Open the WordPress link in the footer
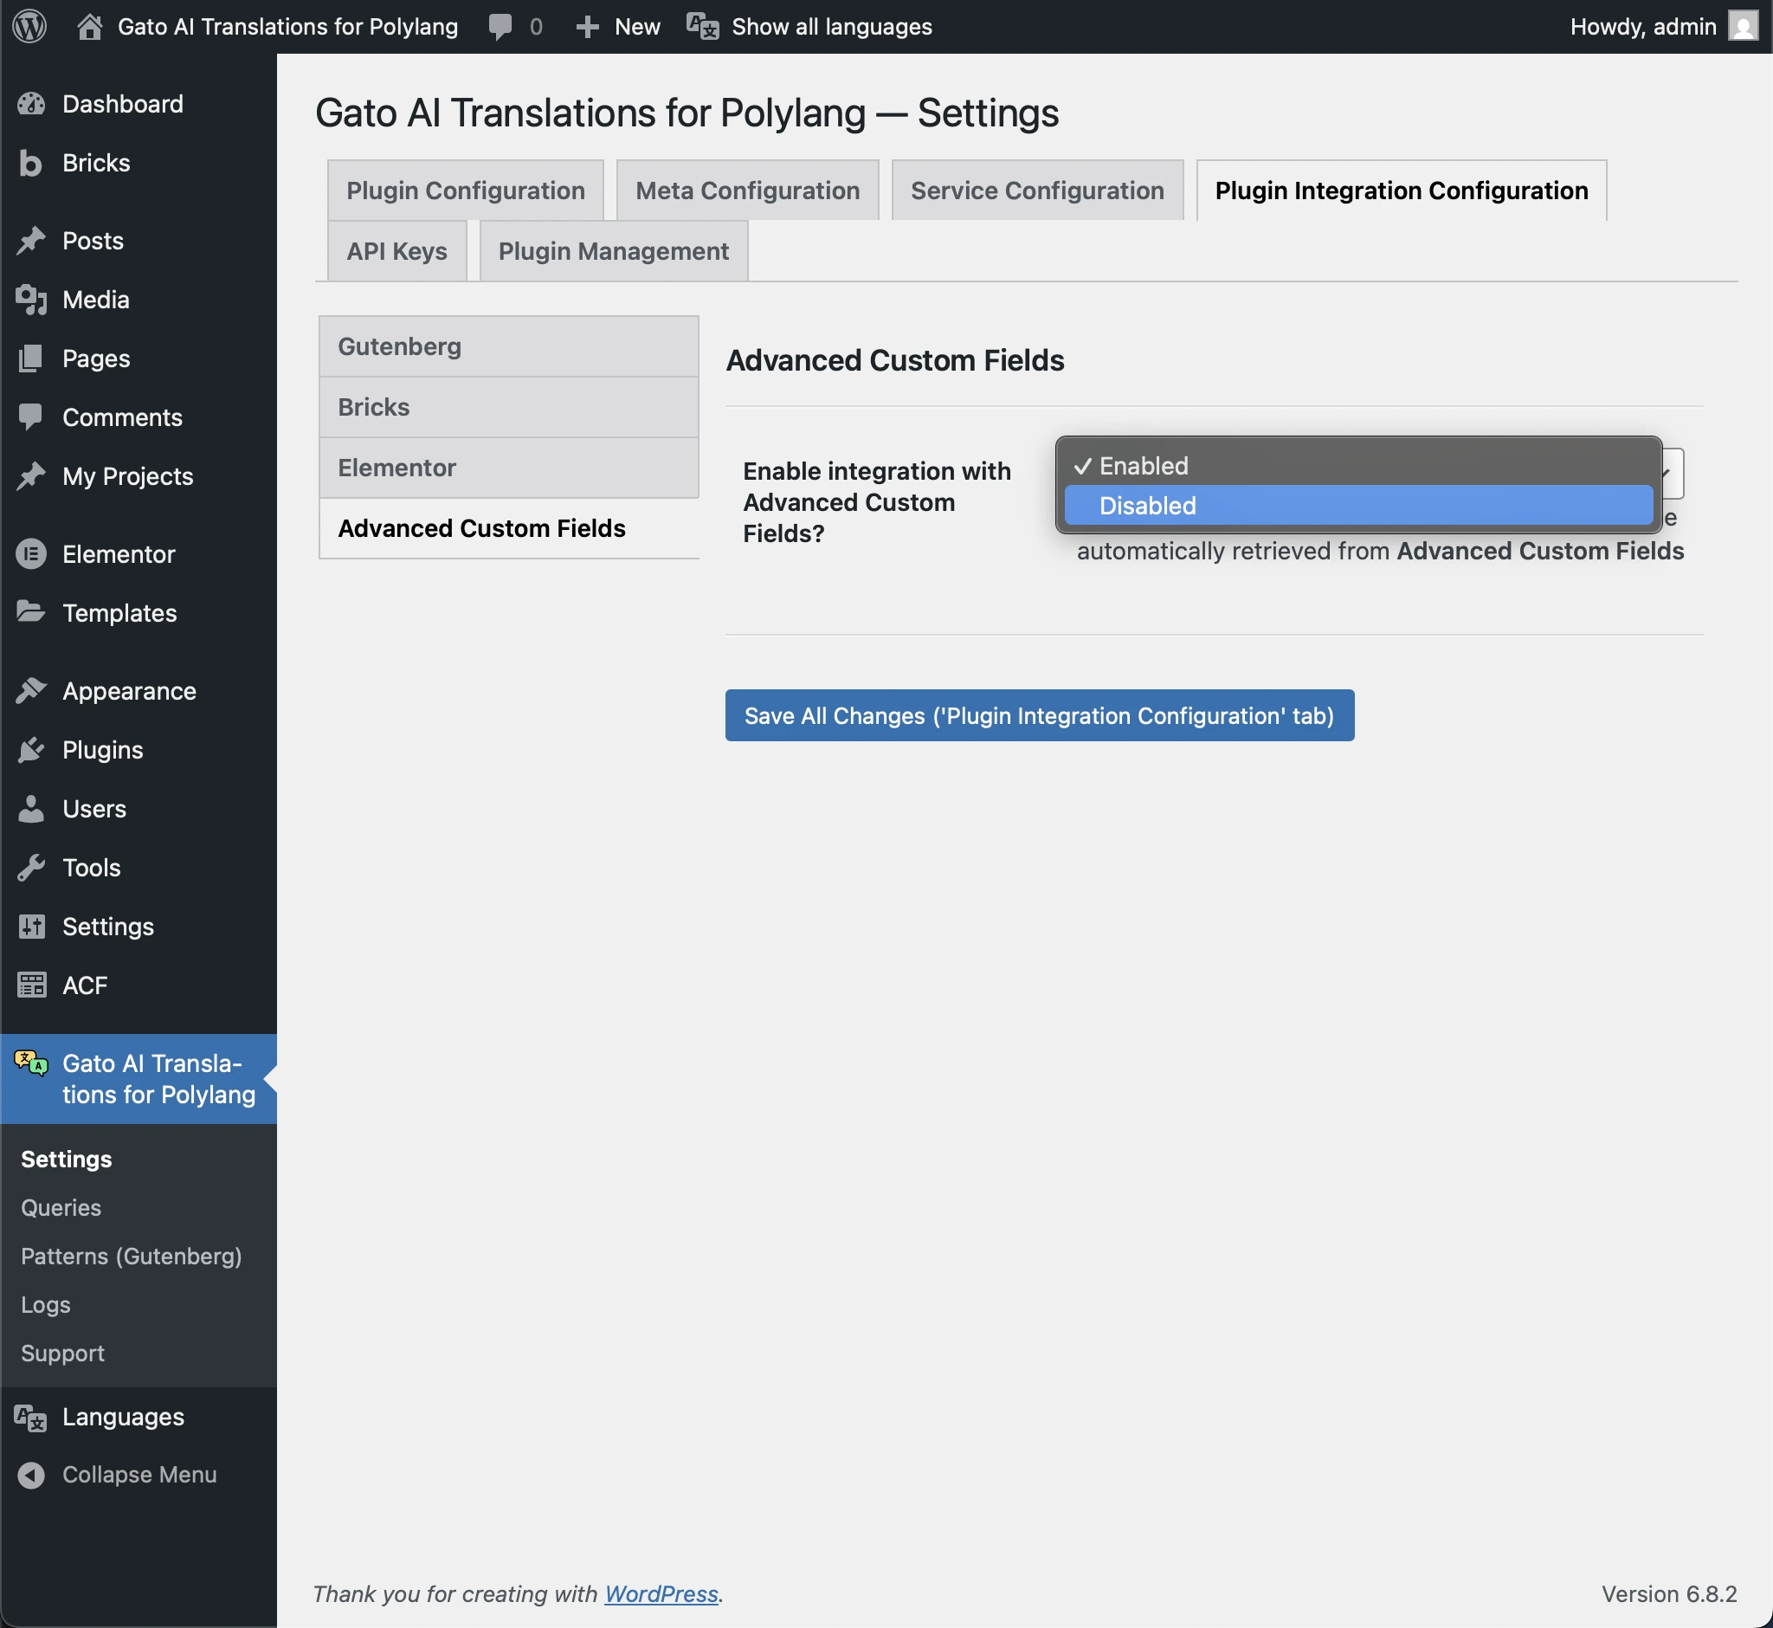The height and width of the screenshot is (1628, 1773). tap(661, 1593)
